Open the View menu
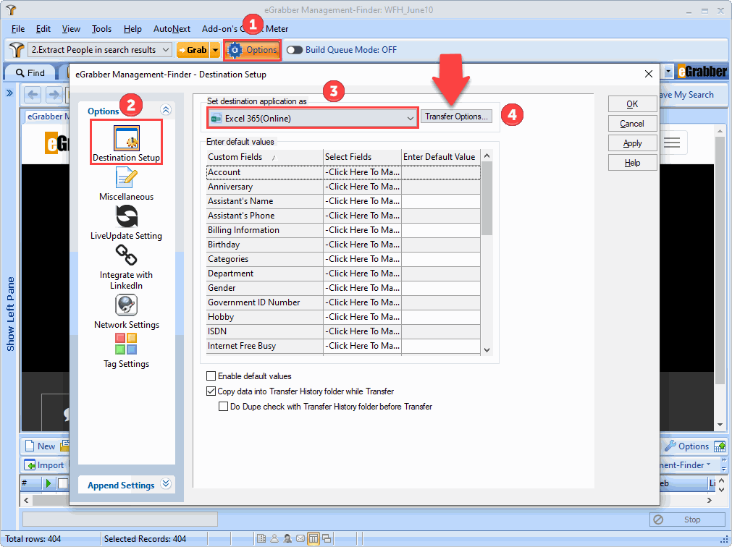 click(71, 29)
